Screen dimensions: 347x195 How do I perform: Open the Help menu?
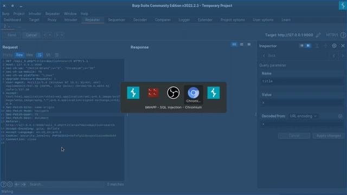(x=85, y=14)
